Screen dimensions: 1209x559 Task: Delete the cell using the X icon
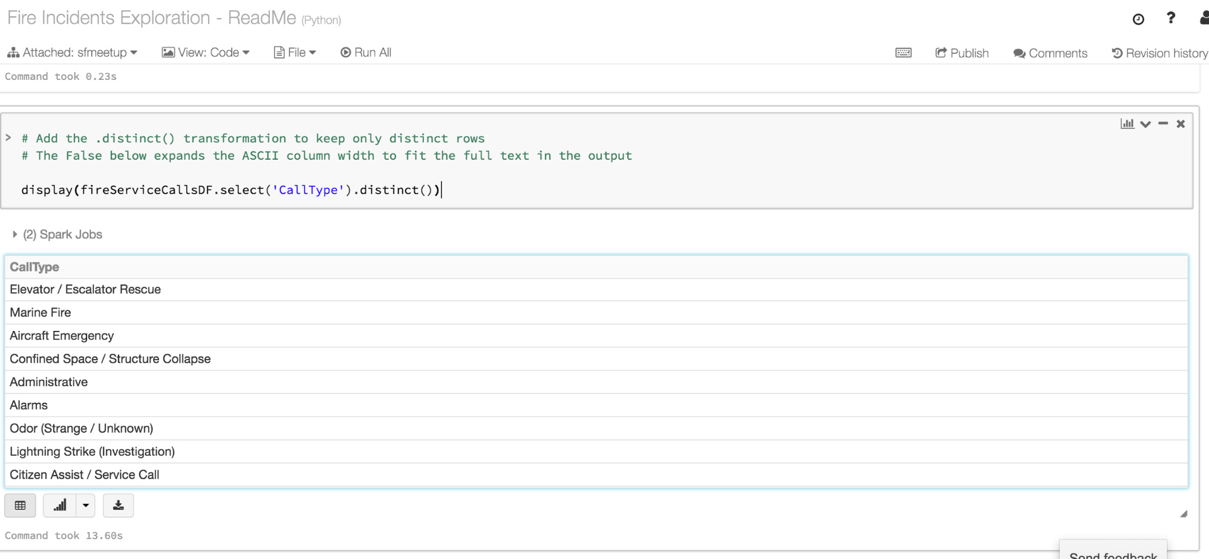pos(1181,124)
